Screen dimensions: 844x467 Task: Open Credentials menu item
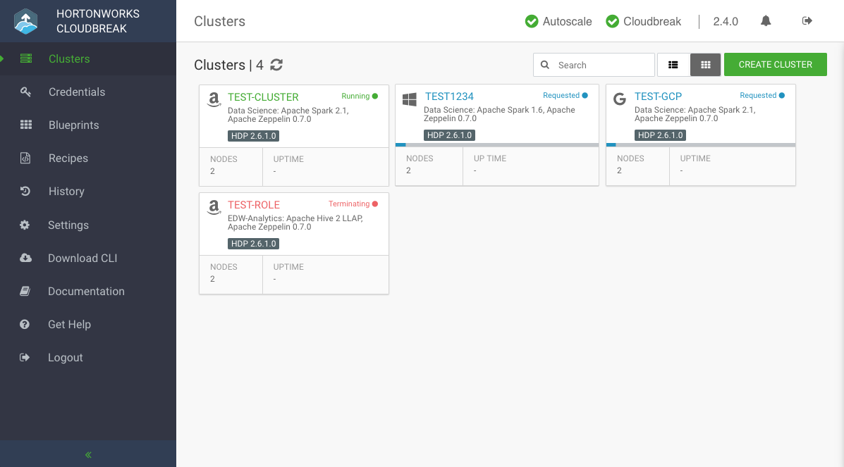click(x=77, y=92)
